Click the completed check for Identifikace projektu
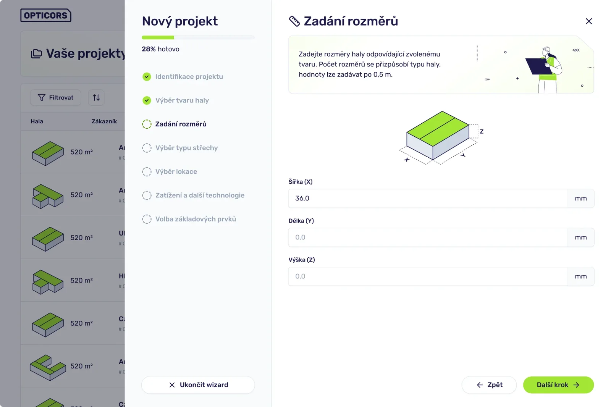611x407 pixels. pyautogui.click(x=147, y=77)
